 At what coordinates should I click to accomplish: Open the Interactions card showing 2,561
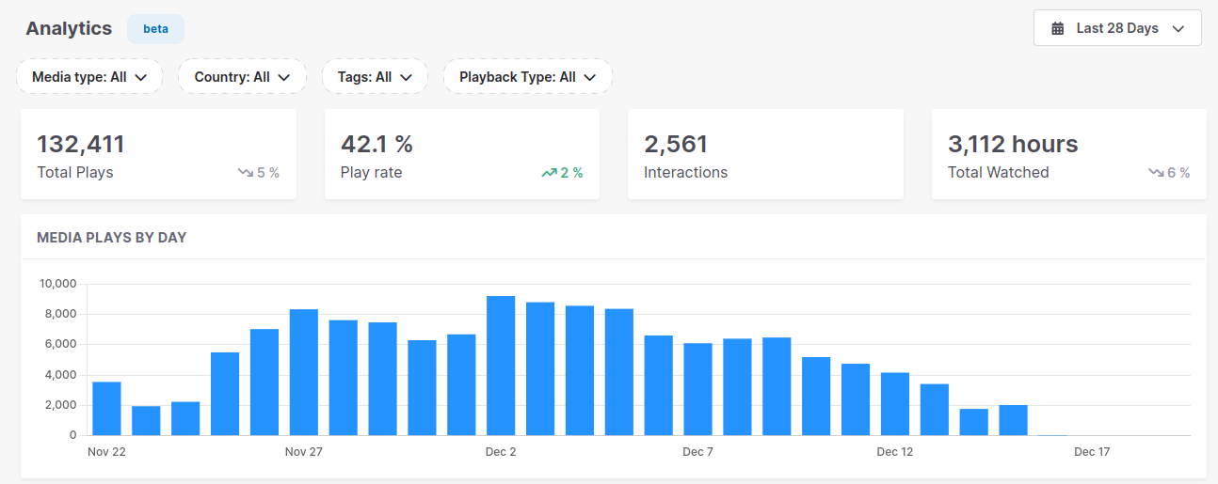pyautogui.click(x=765, y=154)
